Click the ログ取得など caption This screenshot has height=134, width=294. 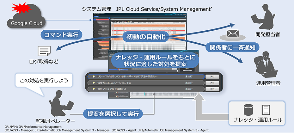tap(44, 61)
